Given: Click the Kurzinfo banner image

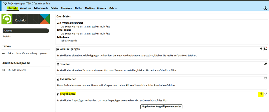Looking at the screenshot, I should 26,19.
